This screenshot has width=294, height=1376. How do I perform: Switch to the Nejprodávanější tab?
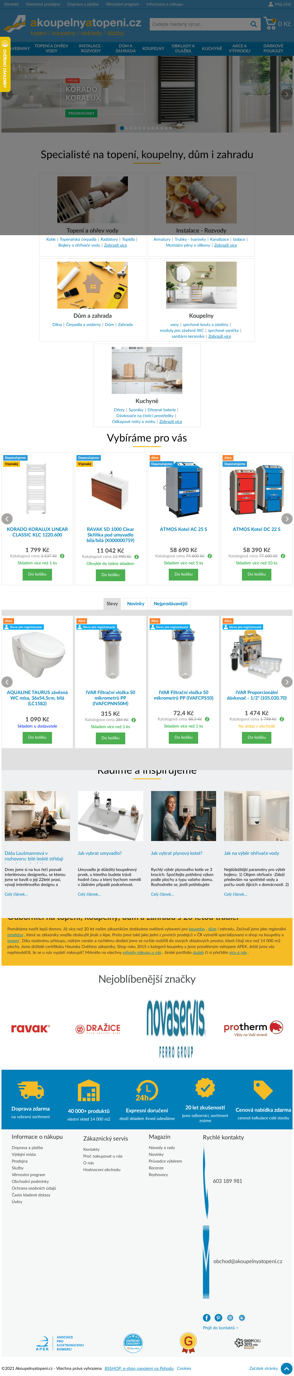[x=171, y=603]
